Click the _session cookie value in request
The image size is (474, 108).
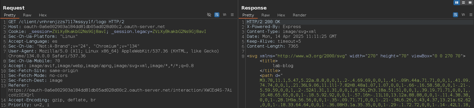click(79, 32)
